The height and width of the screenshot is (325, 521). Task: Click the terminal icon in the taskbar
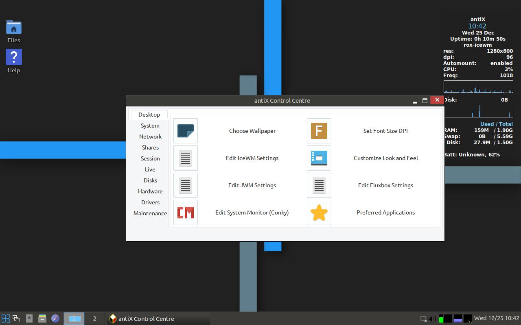coord(42,318)
